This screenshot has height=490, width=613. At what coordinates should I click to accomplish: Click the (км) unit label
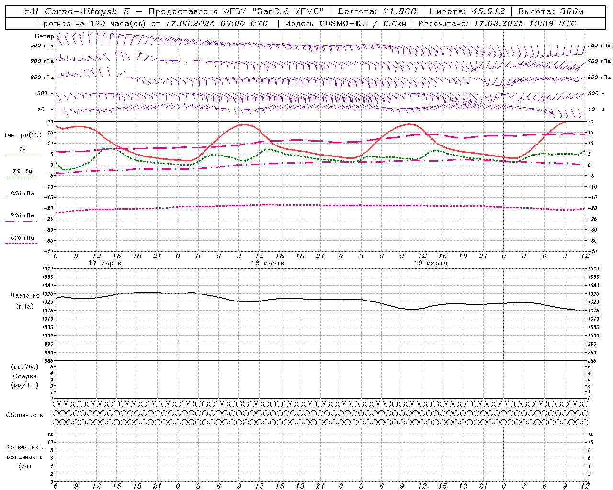click(24, 466)
